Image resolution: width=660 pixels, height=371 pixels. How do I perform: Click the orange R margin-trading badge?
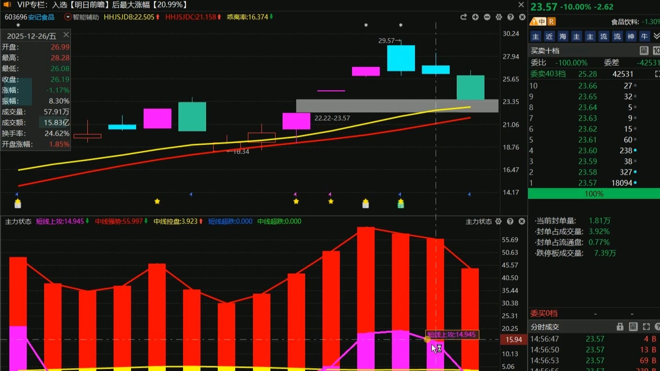(551, 22)
